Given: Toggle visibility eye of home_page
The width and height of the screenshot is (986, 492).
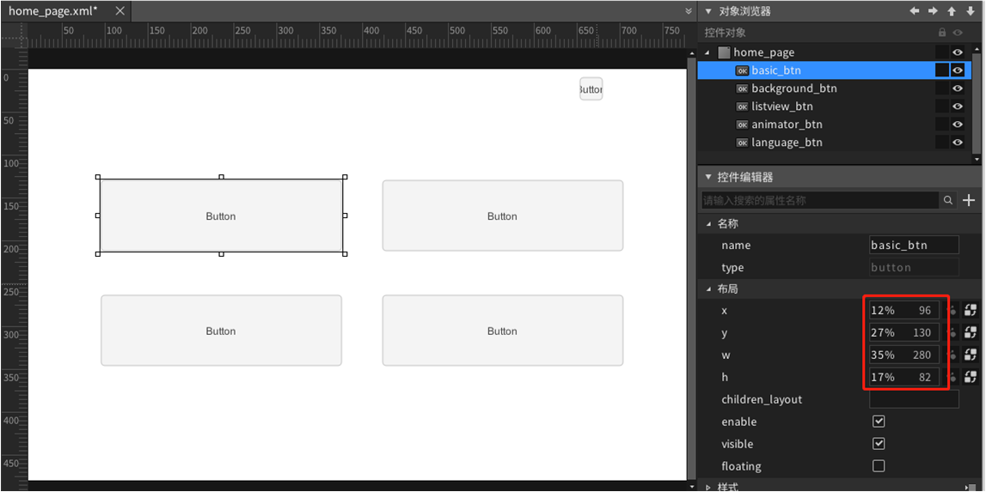Looking at the screenshot, I should 958,52.
